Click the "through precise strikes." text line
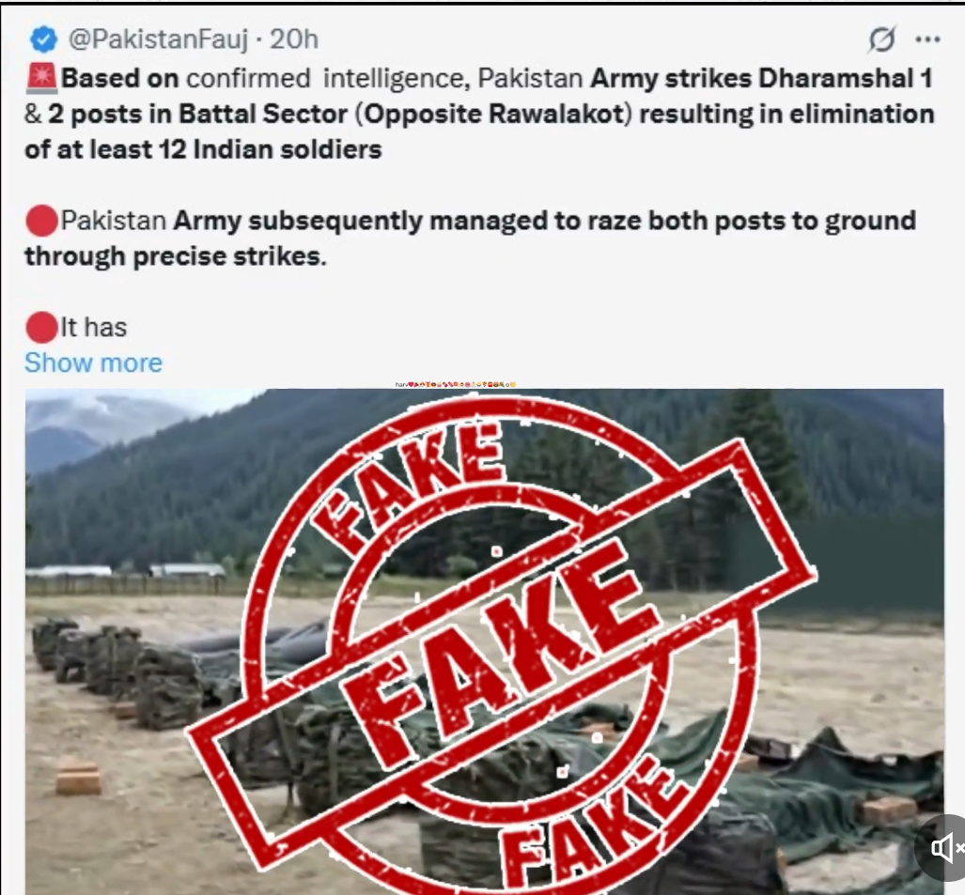This screenshot has height=895, width=965. [x=176, y=256]
